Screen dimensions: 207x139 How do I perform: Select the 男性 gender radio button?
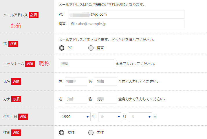click(91, 133)
